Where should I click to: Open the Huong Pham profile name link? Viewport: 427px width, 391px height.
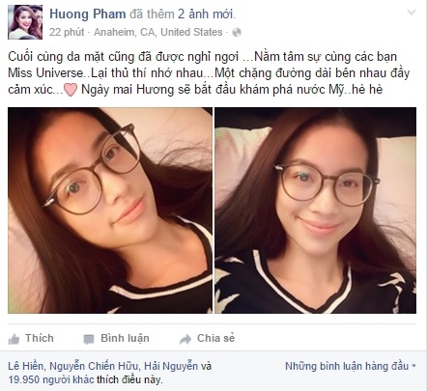coord(88,14)
